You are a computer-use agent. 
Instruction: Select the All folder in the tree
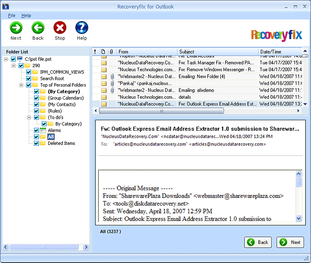51,137
